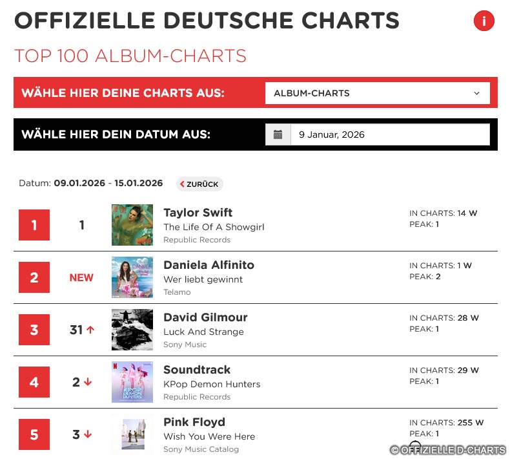Viewport: 510px width, 459px height.
Task: Click the red rank 1 badge
Action: click(x=34, y=226)
